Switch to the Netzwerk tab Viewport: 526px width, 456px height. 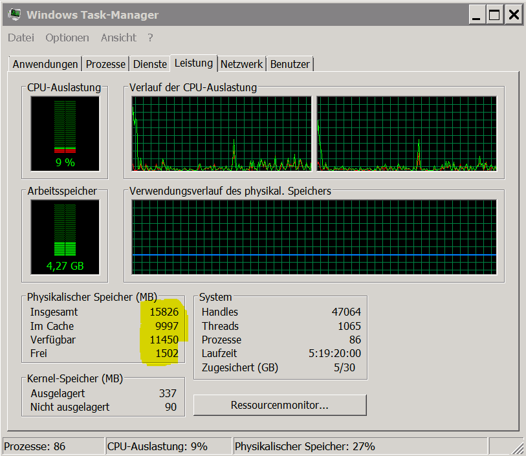241,63
